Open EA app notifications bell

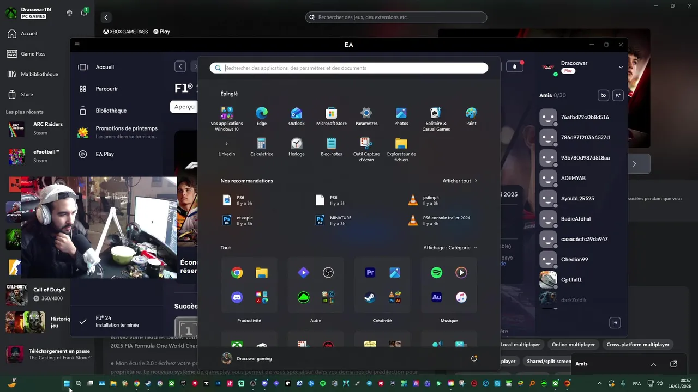[x=515, y=66]
